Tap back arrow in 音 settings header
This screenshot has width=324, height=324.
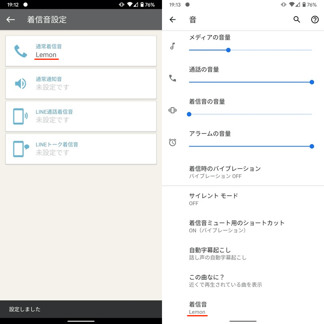(x=173, y=19)
